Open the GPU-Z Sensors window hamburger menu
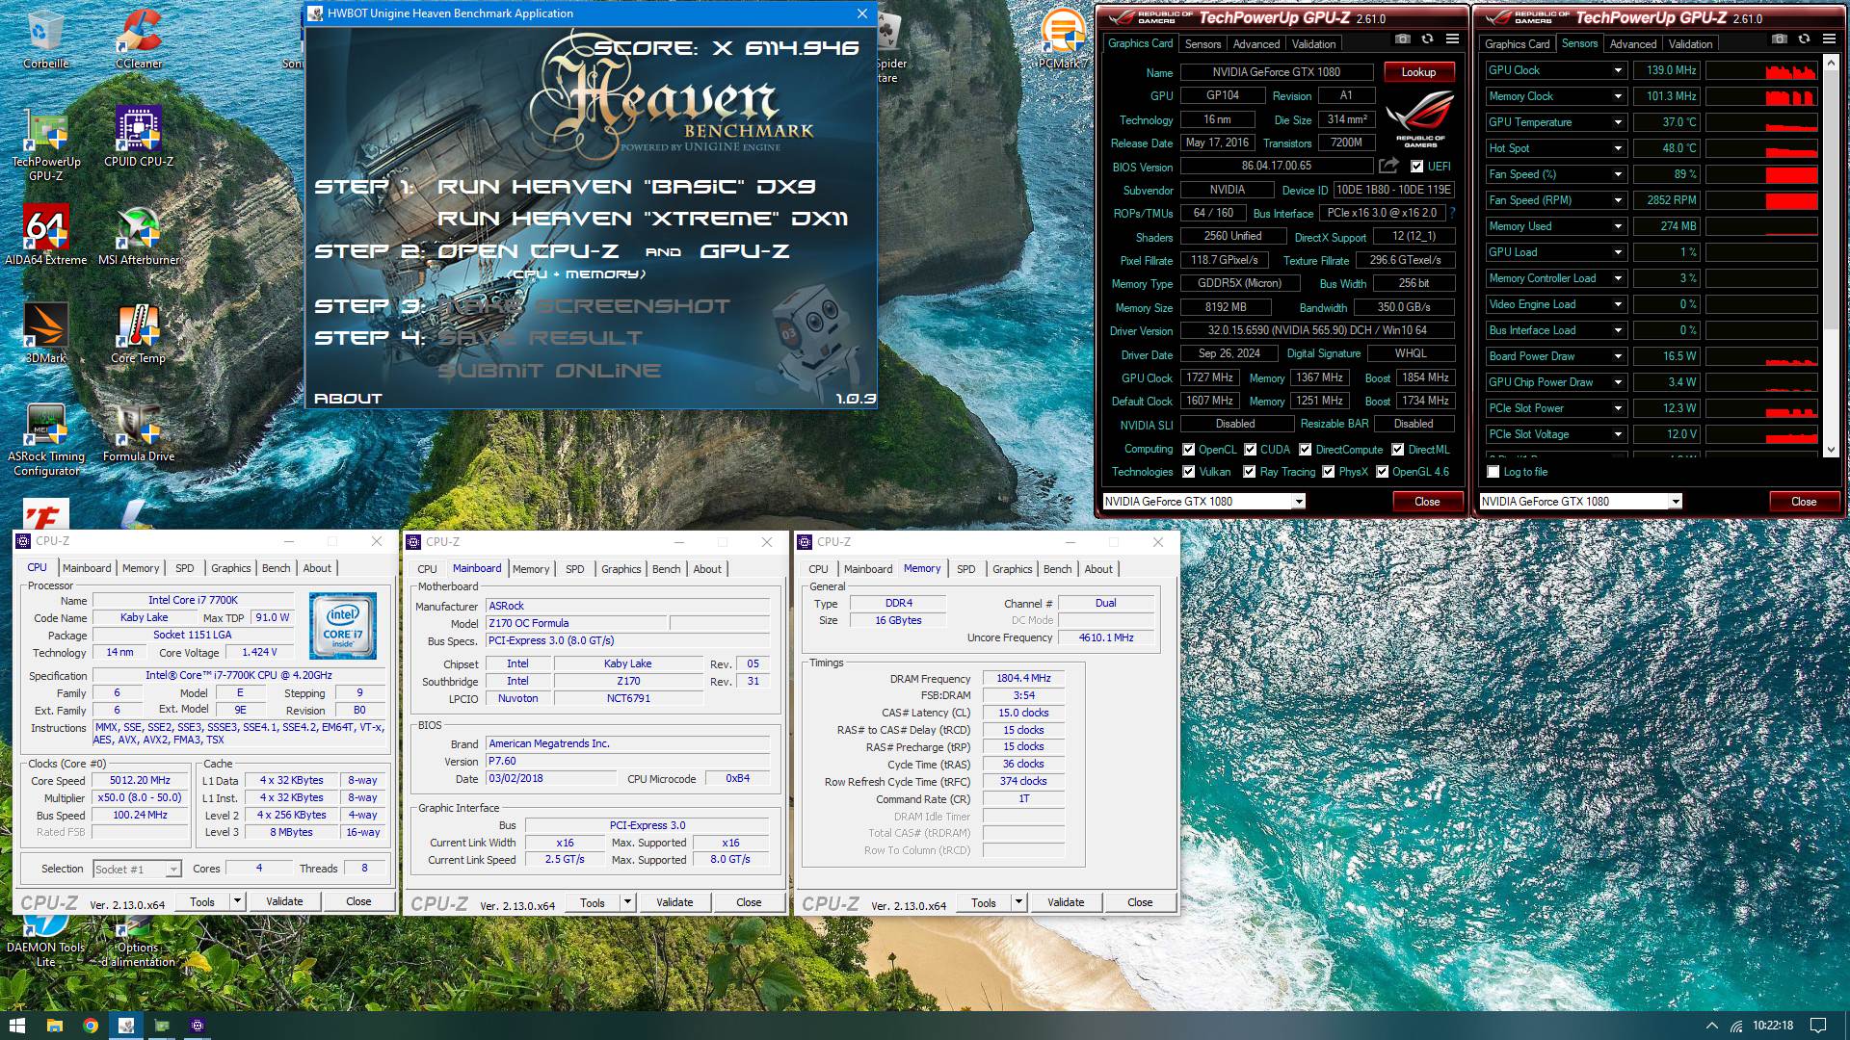This screenshot has width=1850, height=1040. click(1829, 39)
